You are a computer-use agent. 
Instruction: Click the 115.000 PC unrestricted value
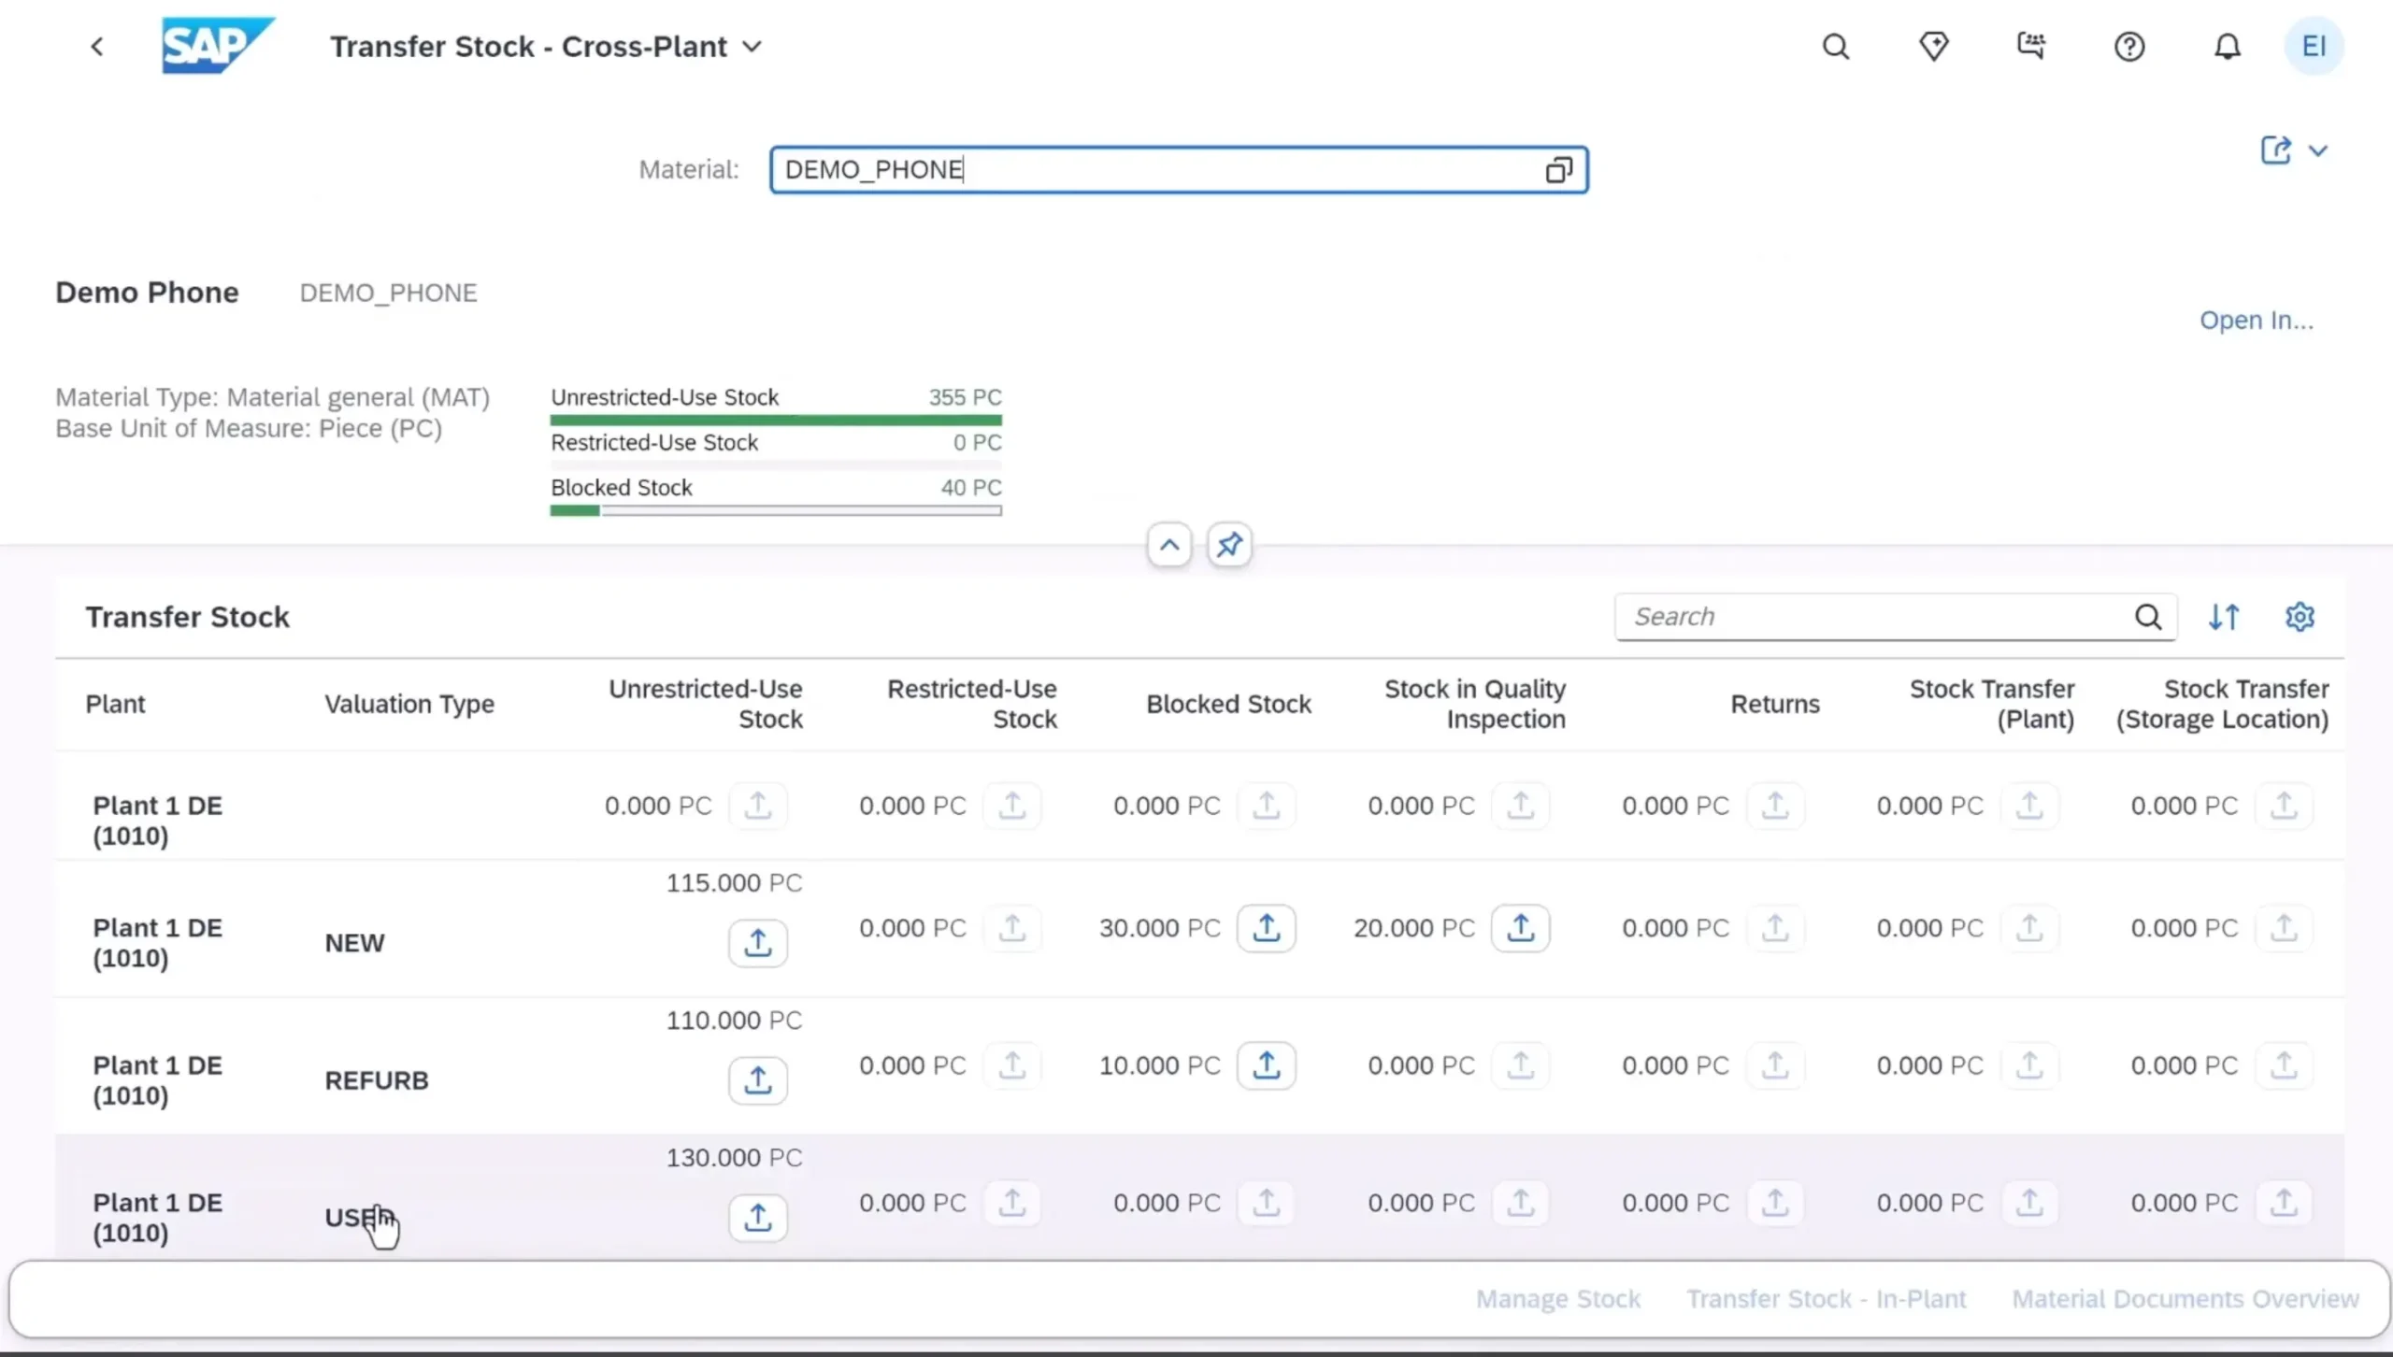[734, 883]
